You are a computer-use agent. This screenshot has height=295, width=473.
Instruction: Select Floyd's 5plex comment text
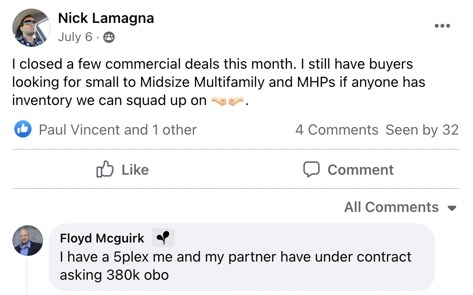coord(235,265)
